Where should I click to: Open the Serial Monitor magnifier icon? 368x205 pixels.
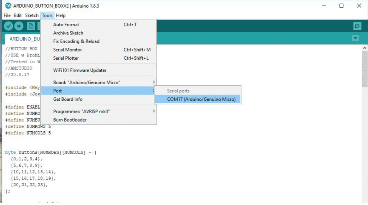pyautogui.click(x=357, y=26)
